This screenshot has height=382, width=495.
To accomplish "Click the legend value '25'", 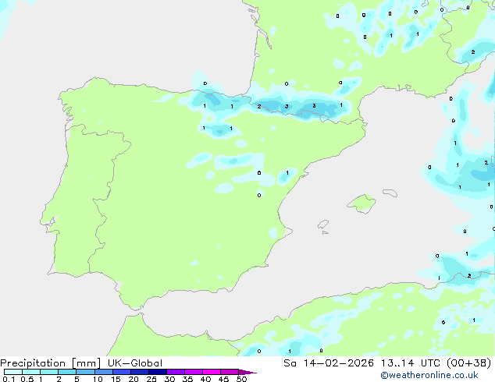I will tap(151, 379).
